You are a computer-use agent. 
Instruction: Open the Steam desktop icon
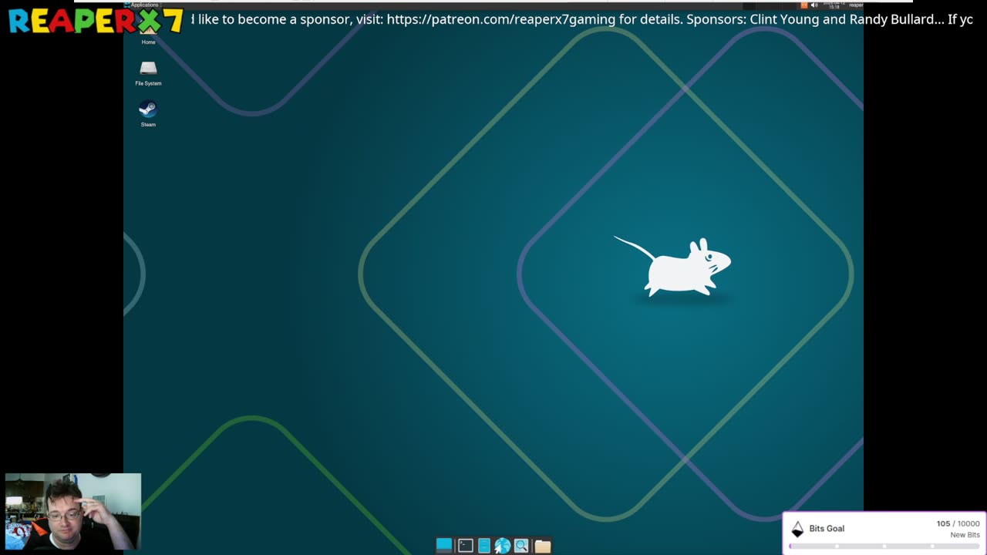coord(148,113)
